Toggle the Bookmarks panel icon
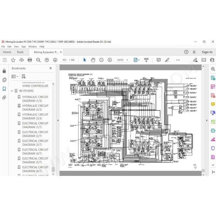Screen dimensions: 216x216 pyautogui.click(x=4, y=89)
